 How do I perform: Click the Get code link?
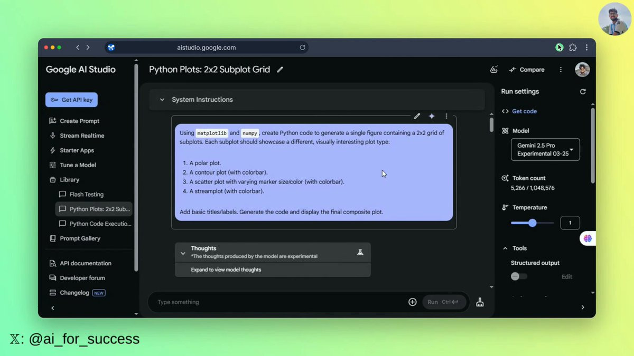click(519, 111)
